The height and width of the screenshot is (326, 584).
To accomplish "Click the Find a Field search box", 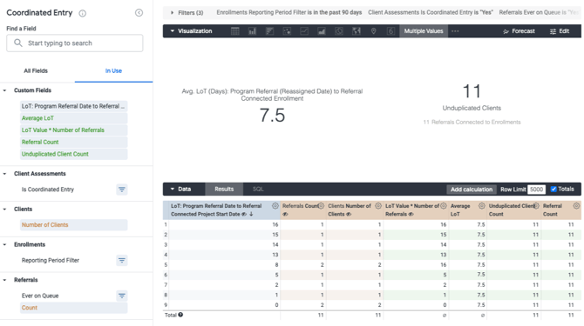I will coord(74,43).
